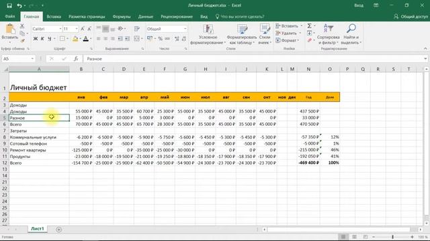Switch to the Разметка страницы tab

click(x=87, y=17)
